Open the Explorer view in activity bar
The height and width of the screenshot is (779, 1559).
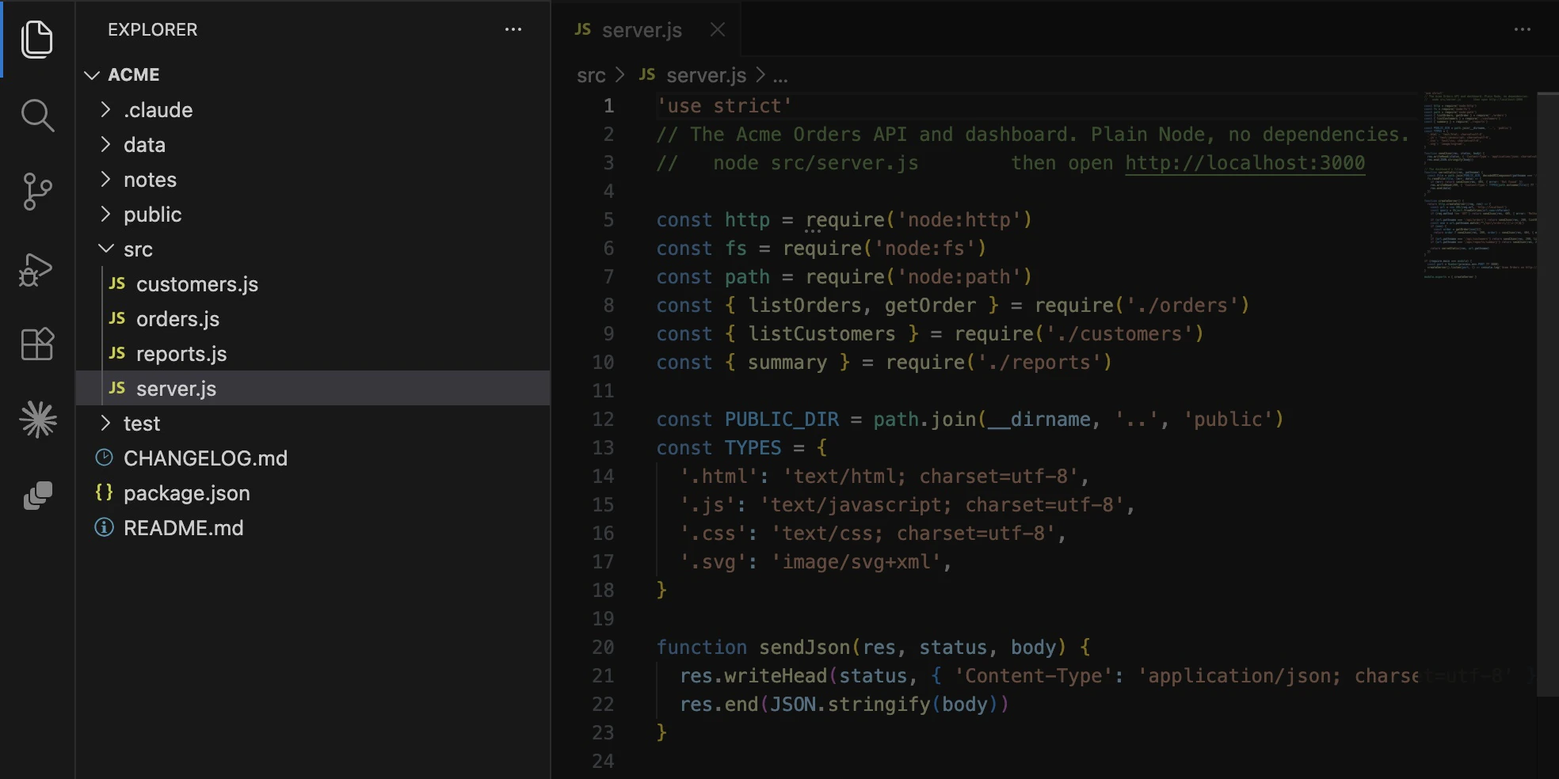pos(37,40)
